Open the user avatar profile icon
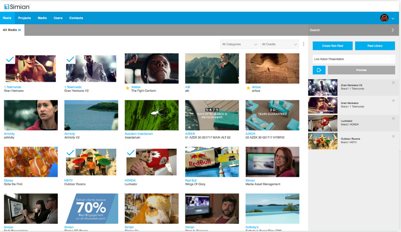Screen dimensions: 401x232 [384, 18]
